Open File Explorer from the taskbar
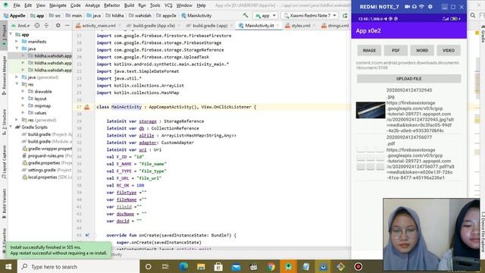485x273 pixels. tap(201, 266)
